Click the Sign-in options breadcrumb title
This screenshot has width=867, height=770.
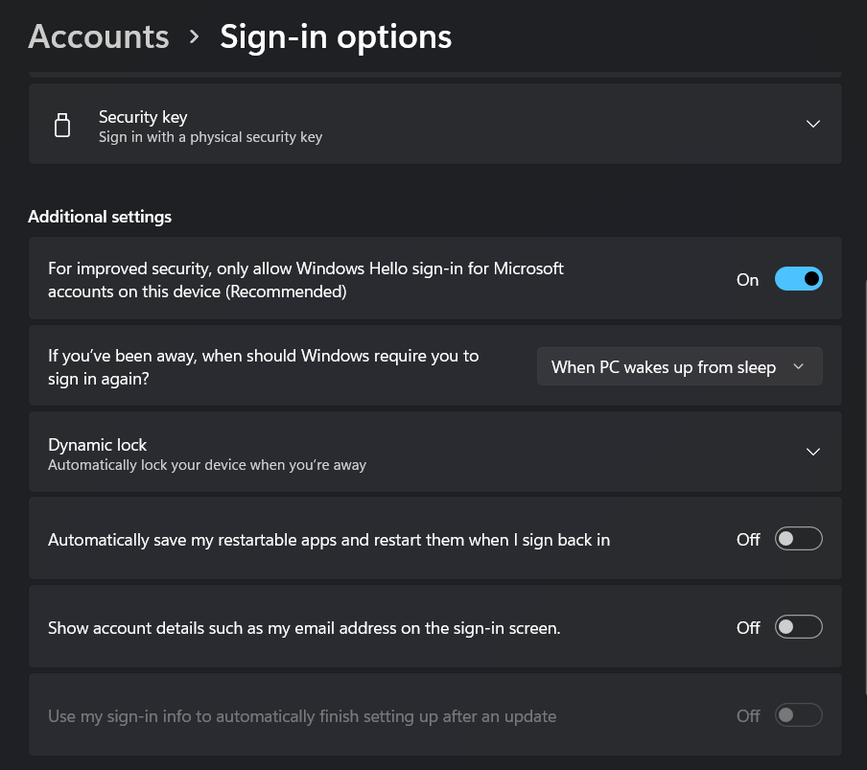click(x=336, y=36)
